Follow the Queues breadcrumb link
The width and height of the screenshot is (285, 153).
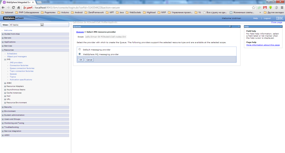[x=80, y=32]
